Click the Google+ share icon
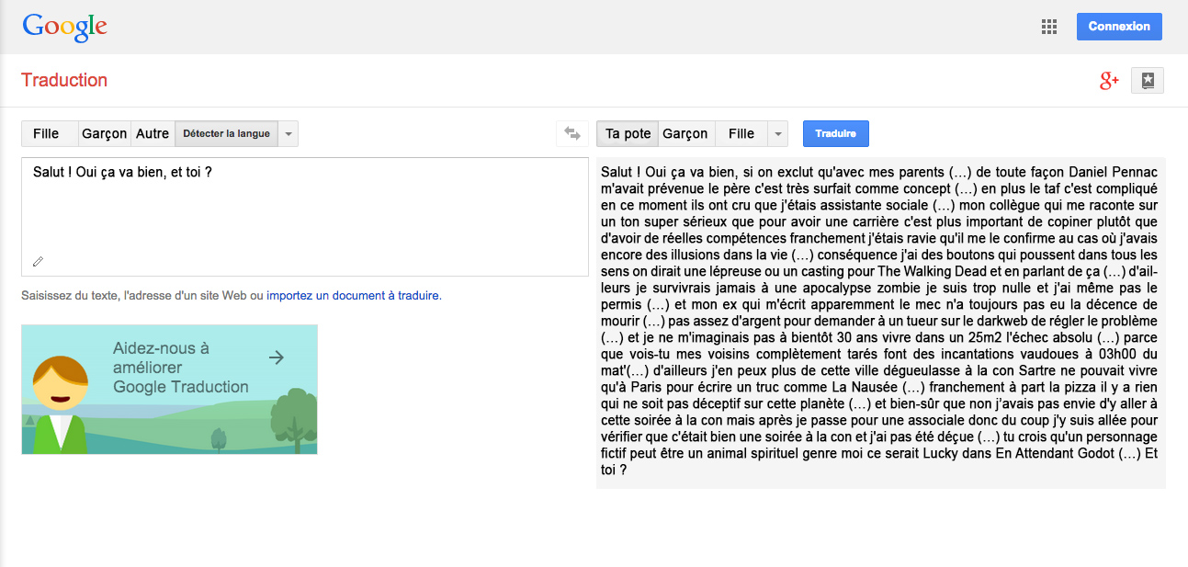 (x=1109, y=81)
